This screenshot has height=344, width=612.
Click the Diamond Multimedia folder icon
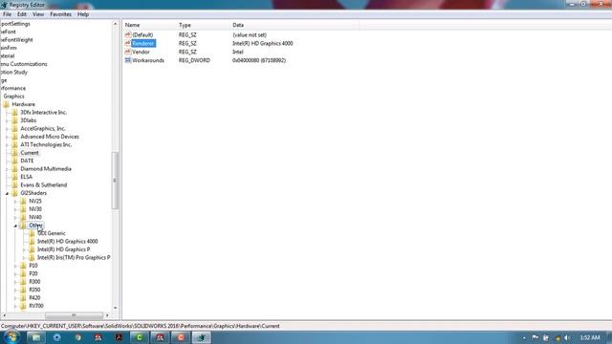(15, 169)
